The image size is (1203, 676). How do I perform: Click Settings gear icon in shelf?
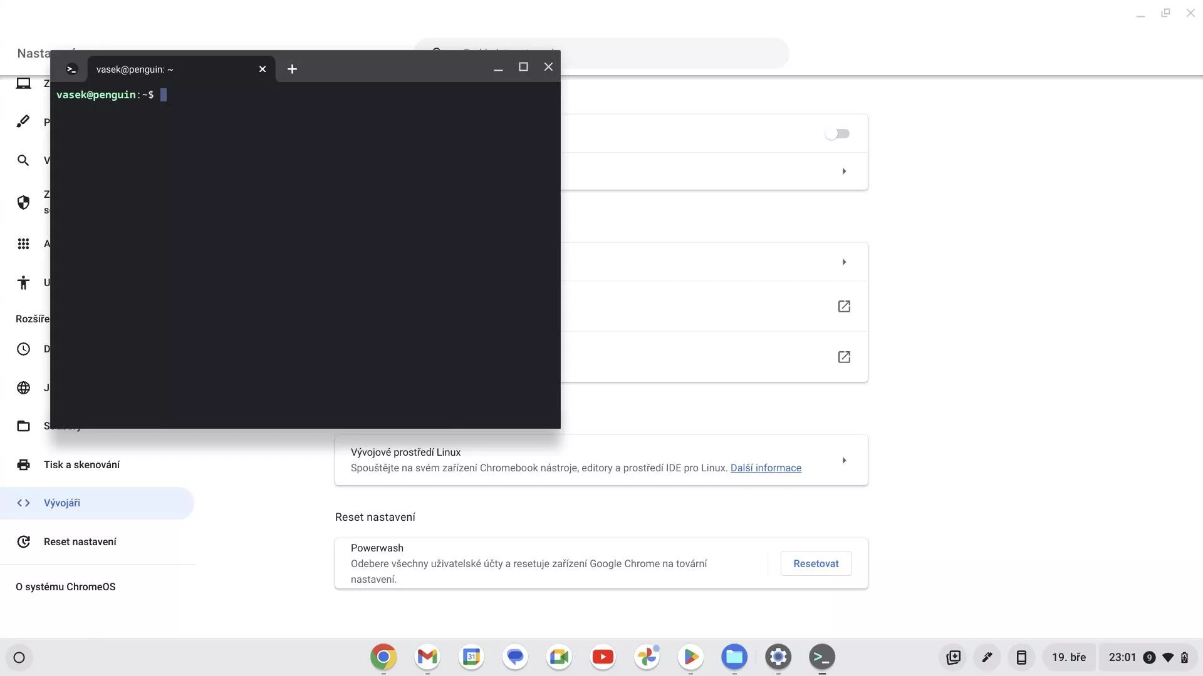pos(778,657)
